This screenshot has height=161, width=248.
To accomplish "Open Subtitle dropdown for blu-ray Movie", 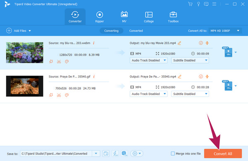I will 190,60.
